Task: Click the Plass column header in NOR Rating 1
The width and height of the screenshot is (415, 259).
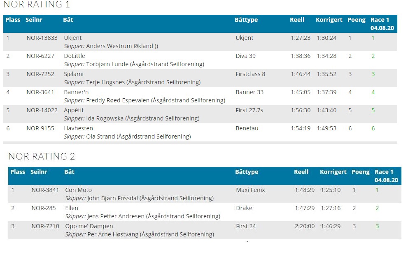Action: tap(13, 20)
